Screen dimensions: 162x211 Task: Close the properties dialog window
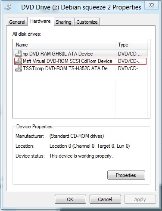152,6
